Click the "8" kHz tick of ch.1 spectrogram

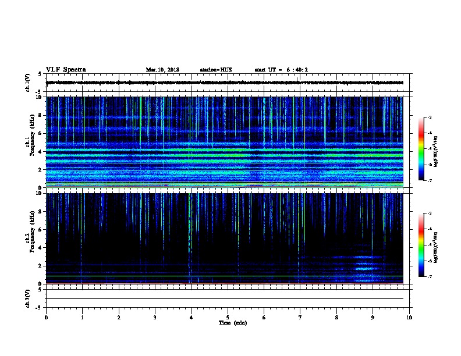point(40,115)
